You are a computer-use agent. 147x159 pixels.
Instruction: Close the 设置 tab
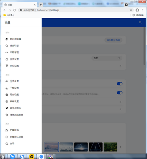[35, 5]
